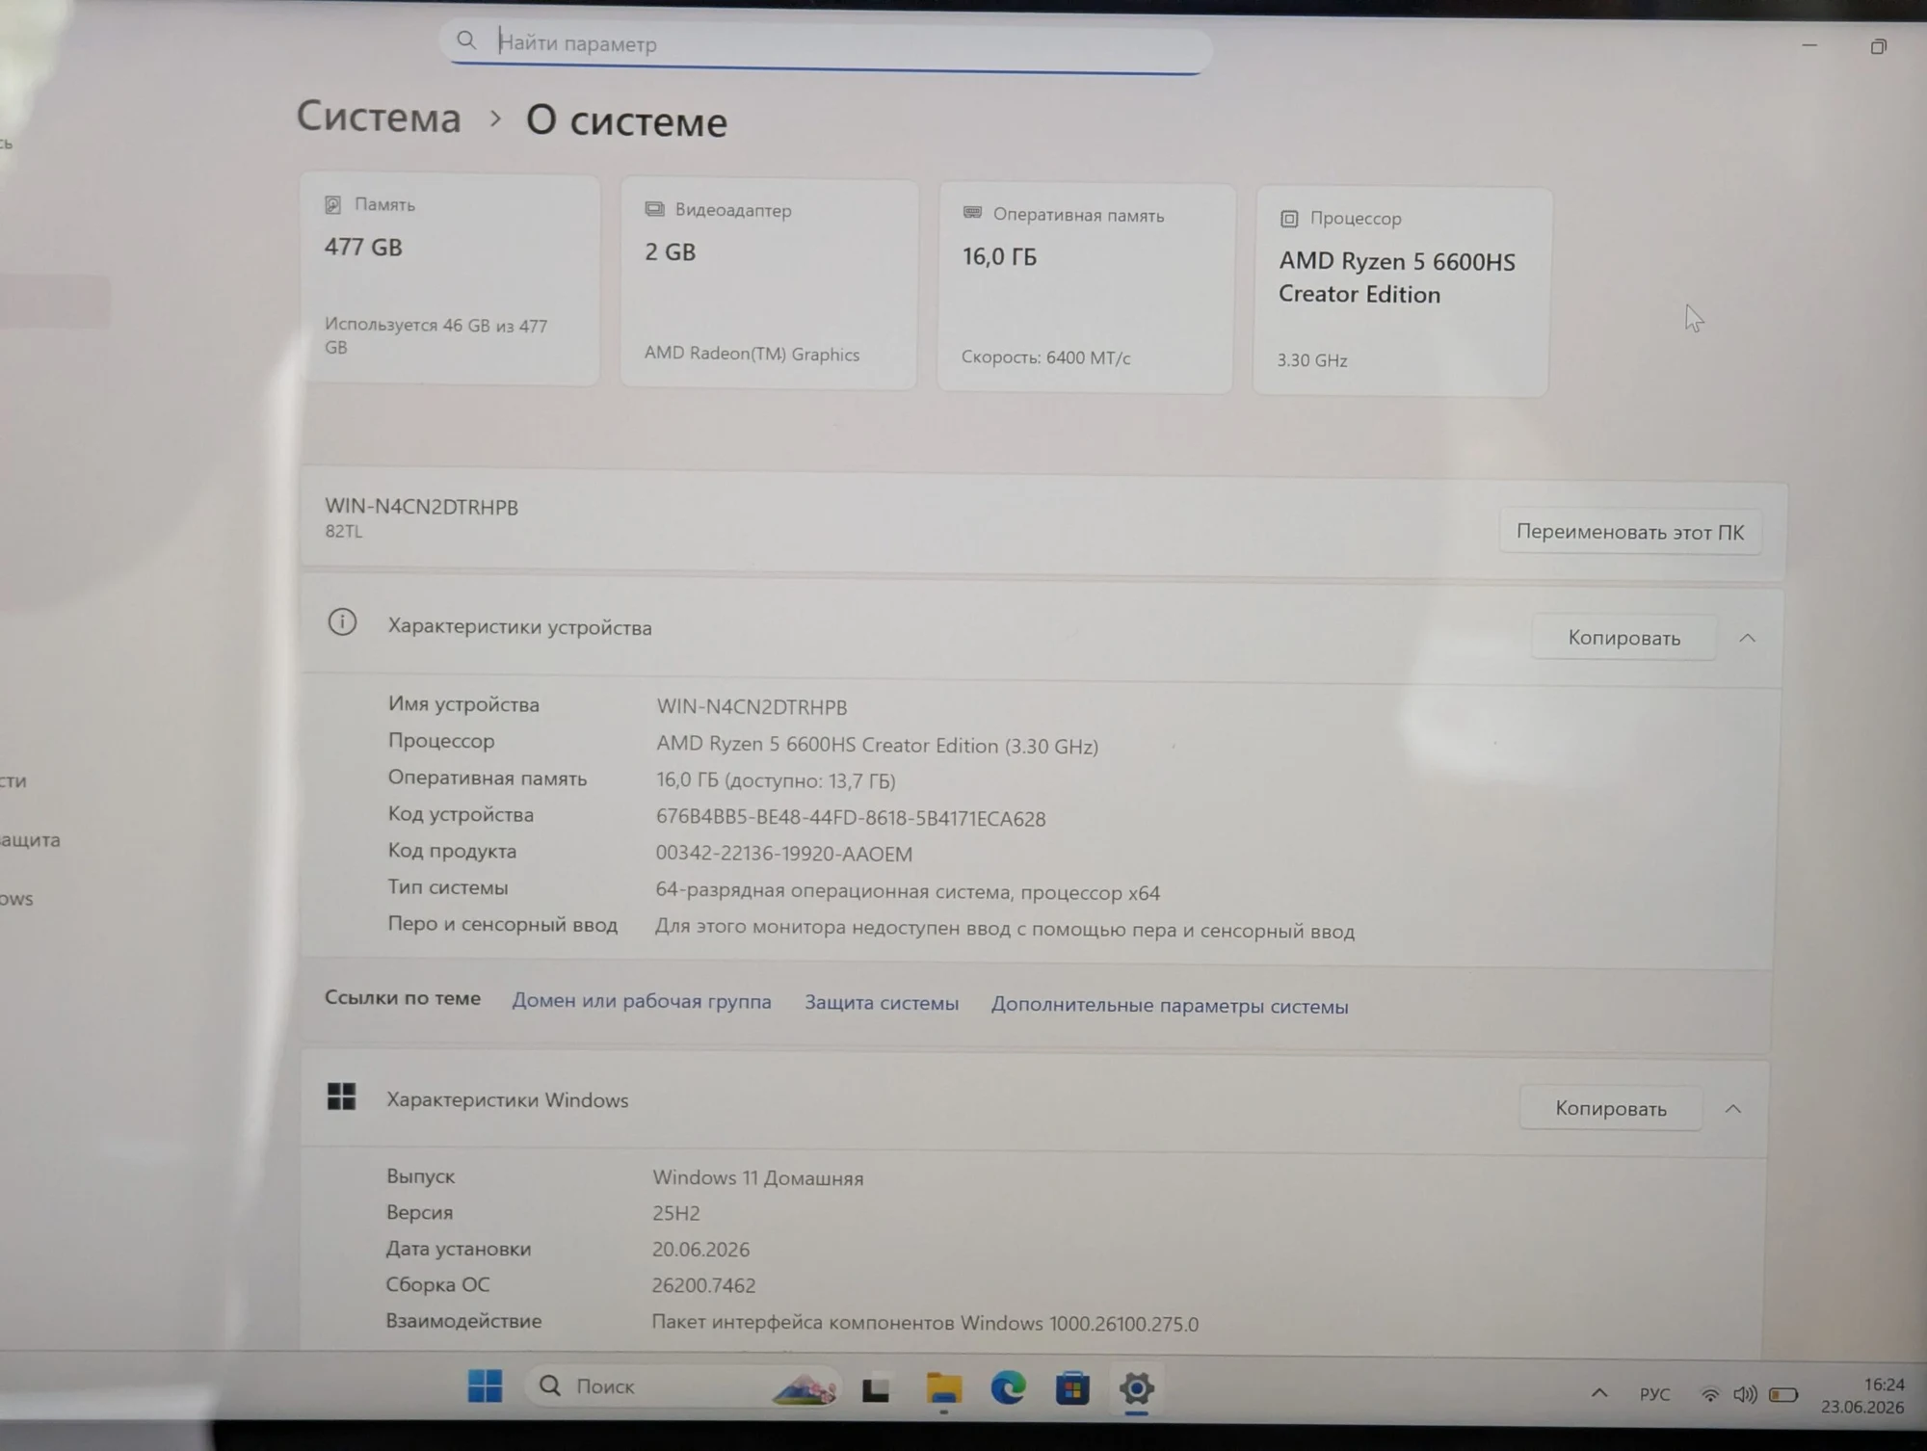Click the info icon beside Характеристики устройства
Screen dimensions: 1927x1451
tap(342, 622)
